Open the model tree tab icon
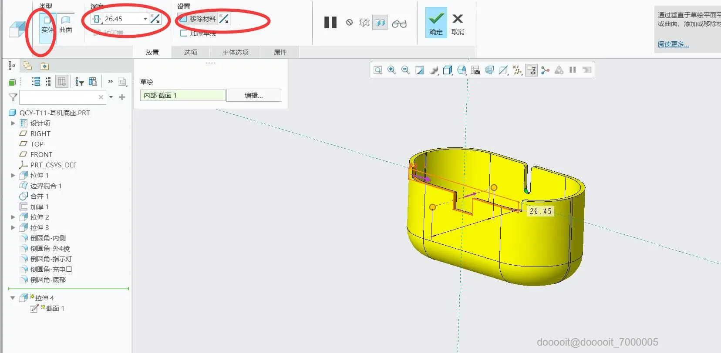Viewport: 721px width, 353px height. tap(12, 66)
